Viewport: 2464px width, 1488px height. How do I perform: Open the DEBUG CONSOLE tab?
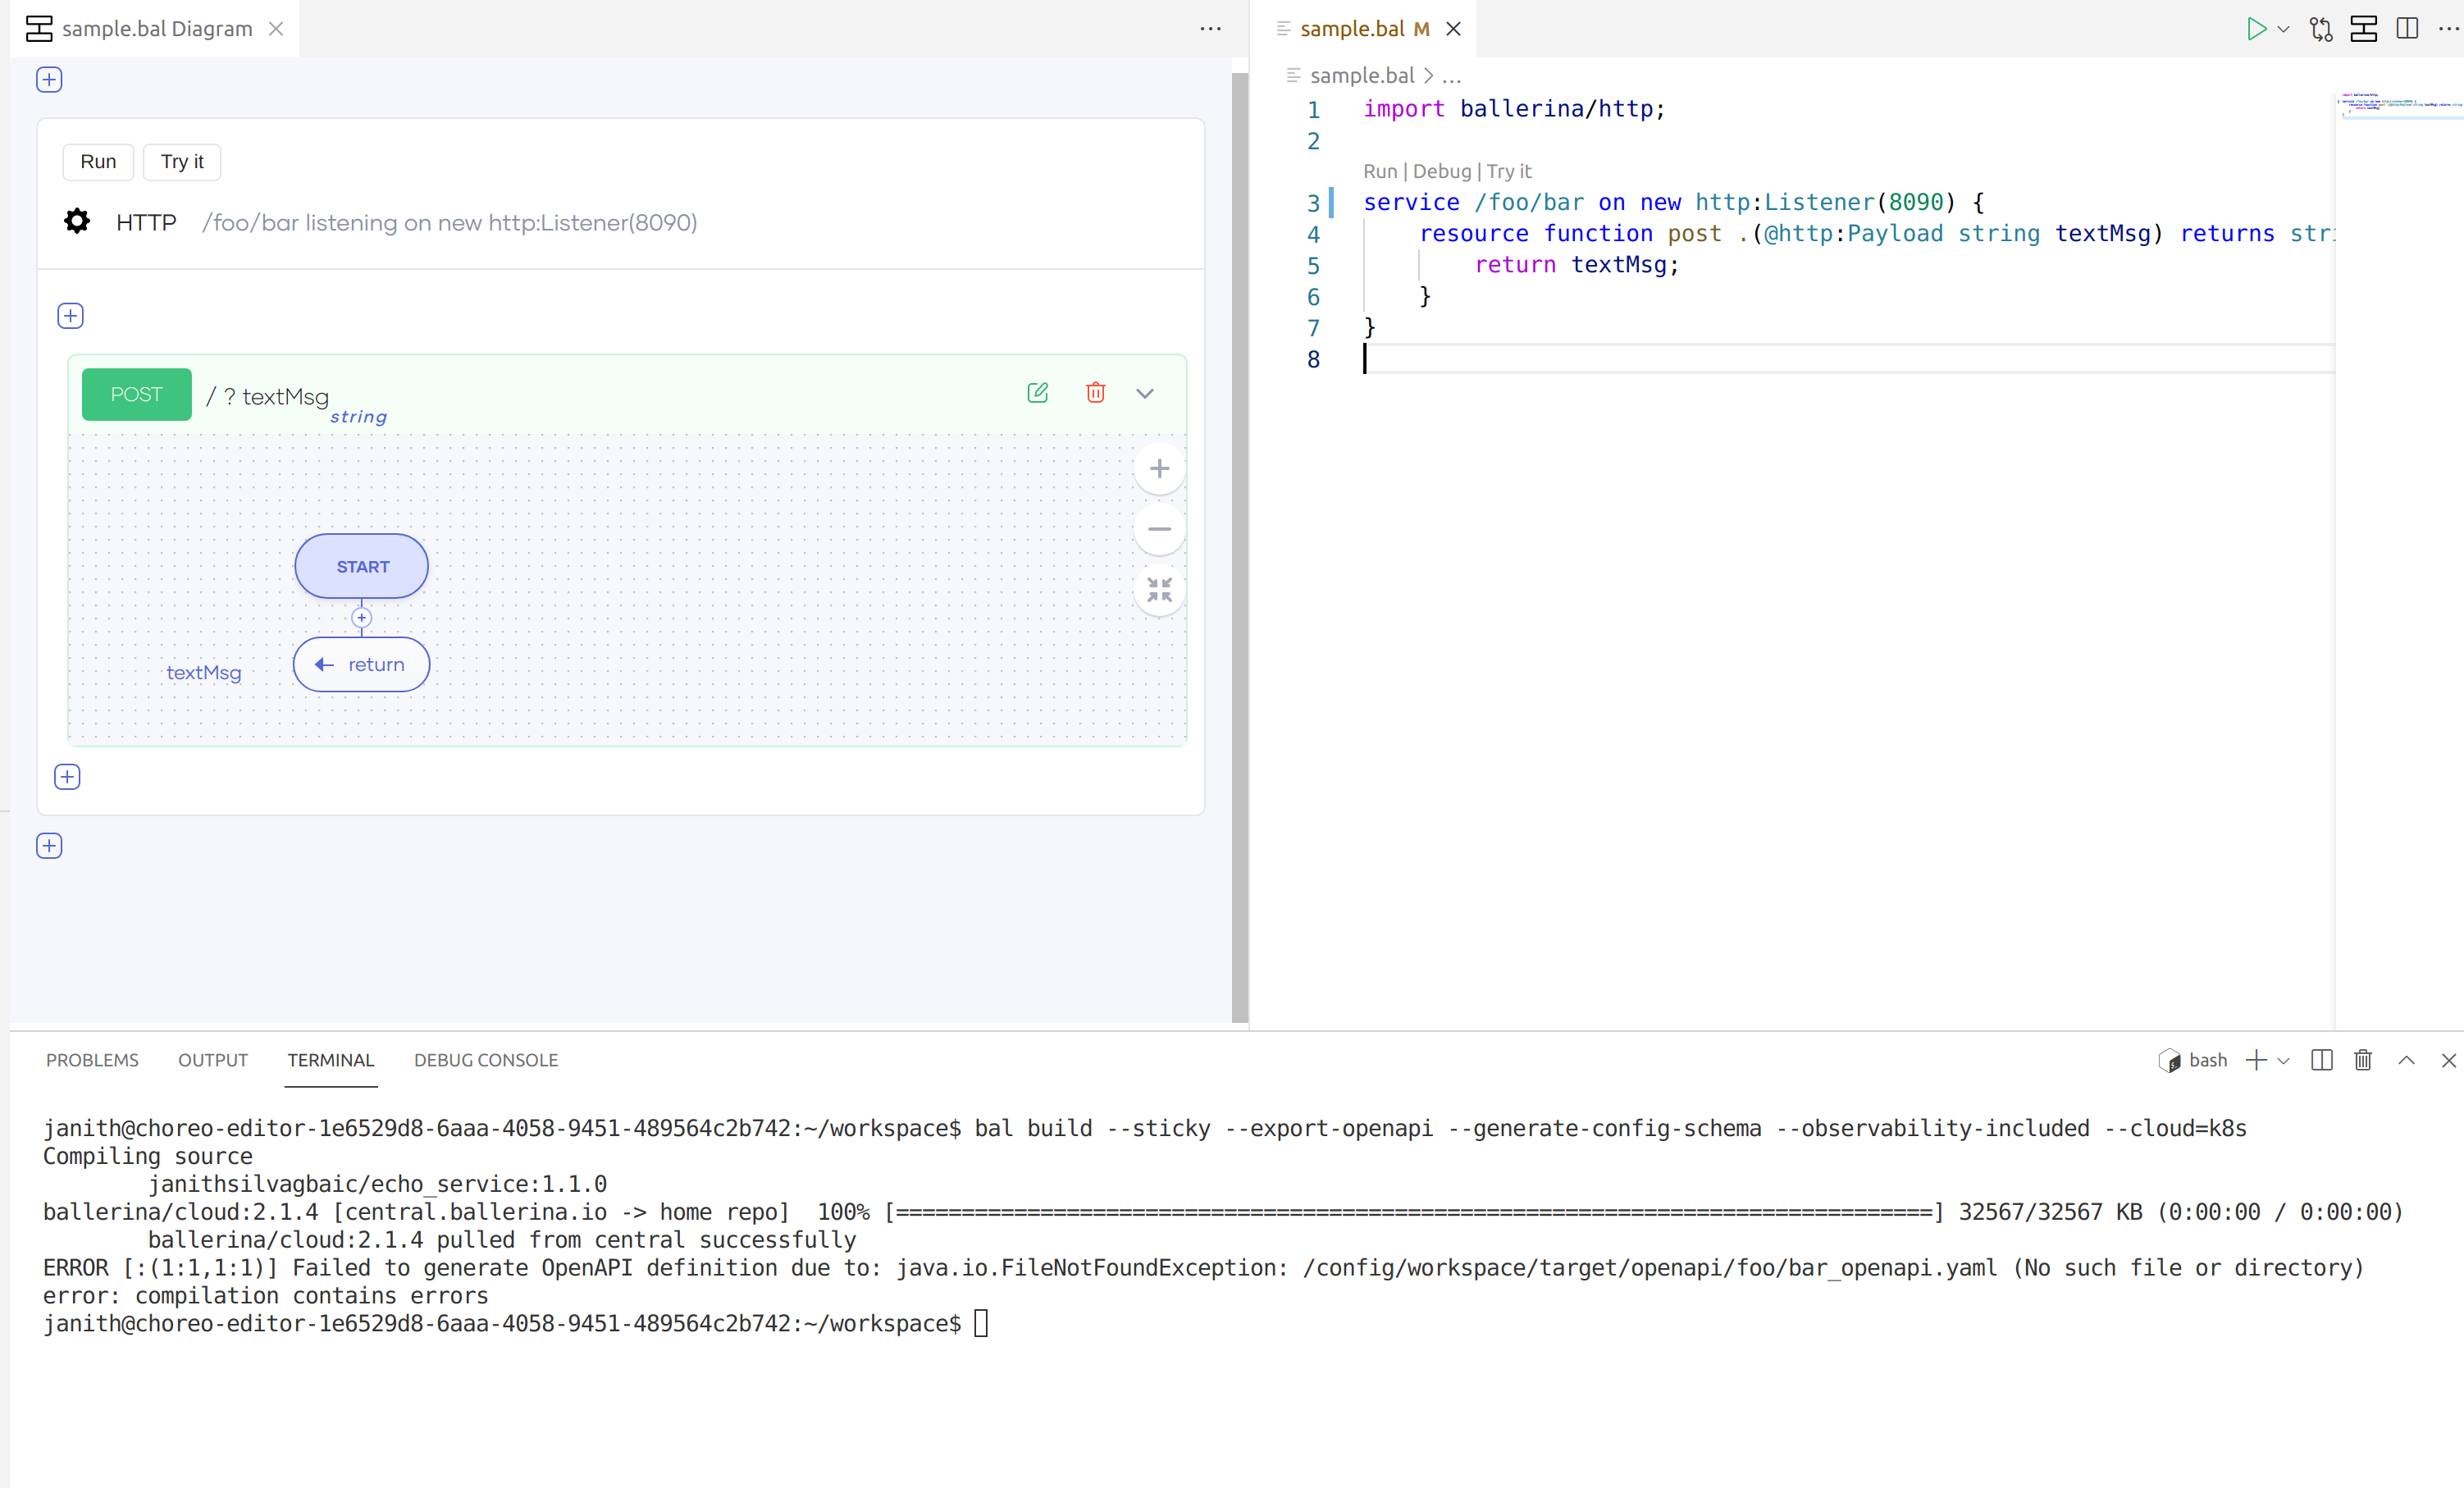point(486,1060)
